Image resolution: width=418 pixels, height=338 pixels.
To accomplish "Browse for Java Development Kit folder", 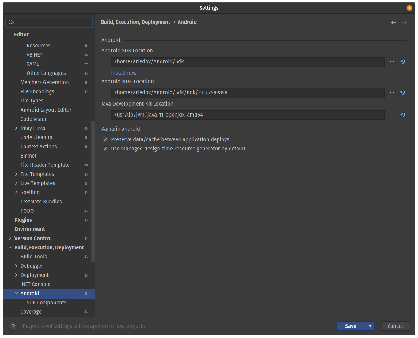I will 392,115.
